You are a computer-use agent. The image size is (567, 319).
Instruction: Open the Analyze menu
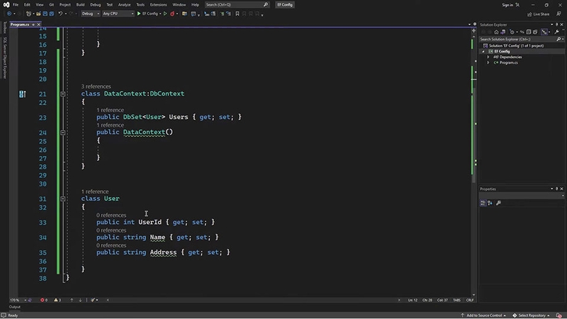click(x=125, y=5)
